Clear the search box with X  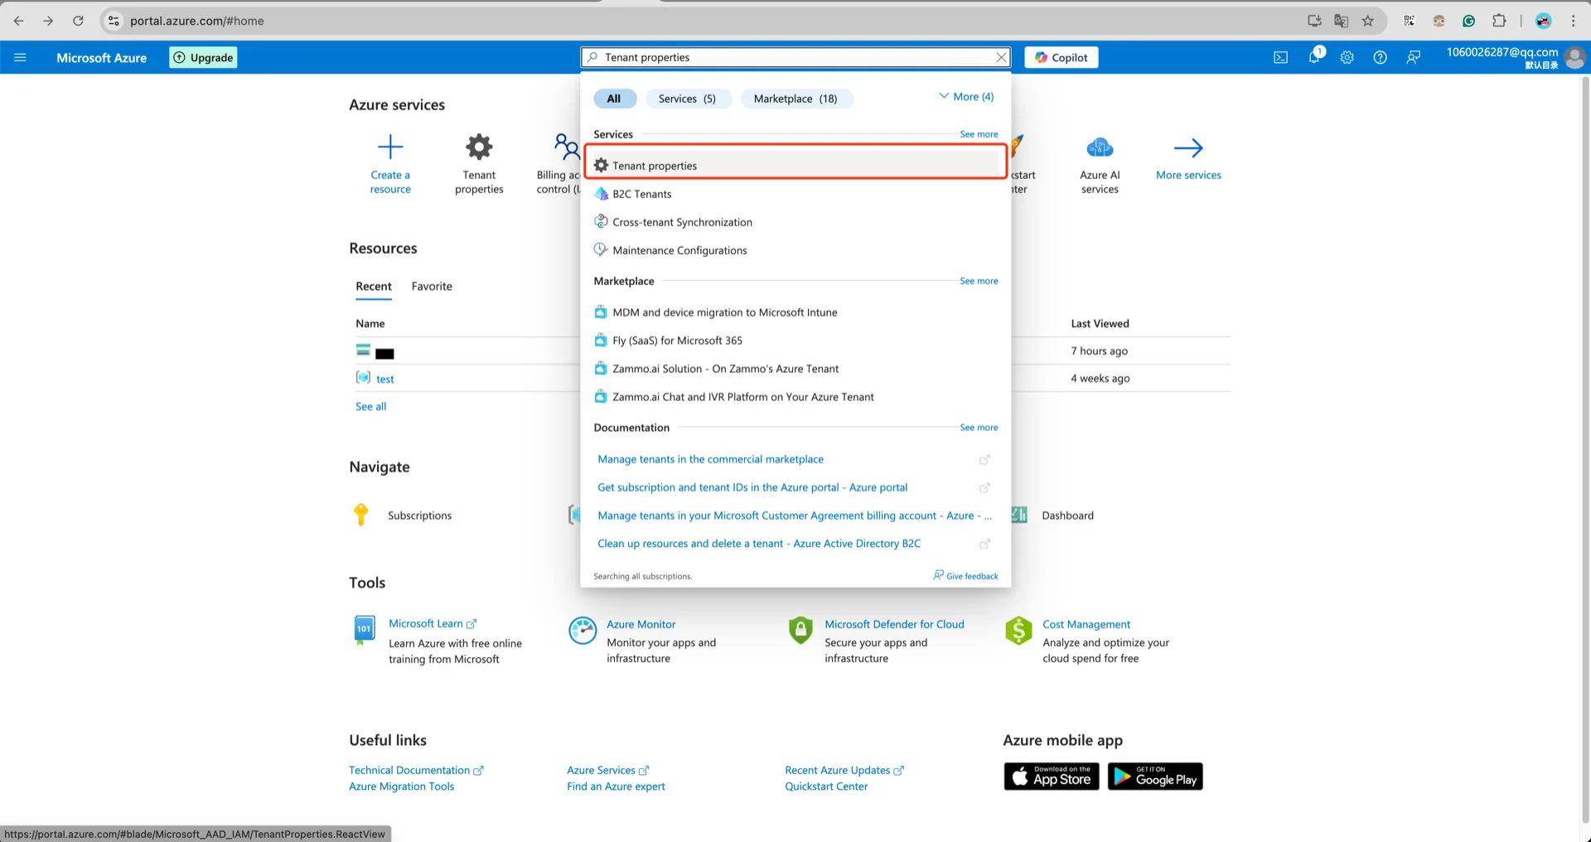tap(1001, 57)
